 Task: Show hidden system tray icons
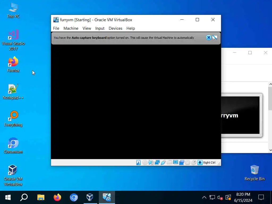[x=204, y=197]
